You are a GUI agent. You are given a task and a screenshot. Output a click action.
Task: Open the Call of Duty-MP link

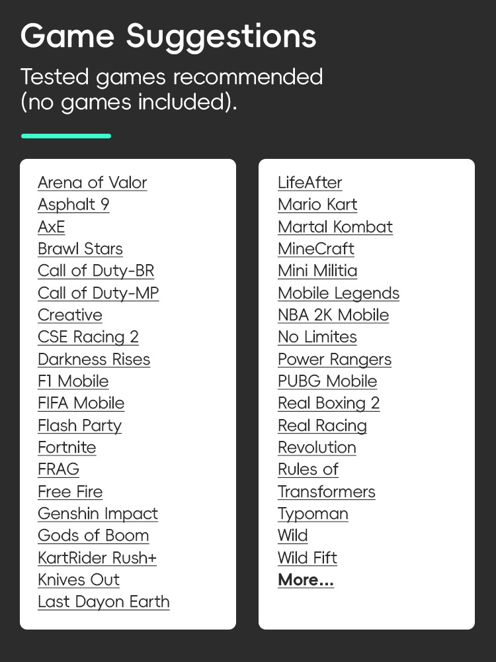pyautogui.click(x=98, y=293)
